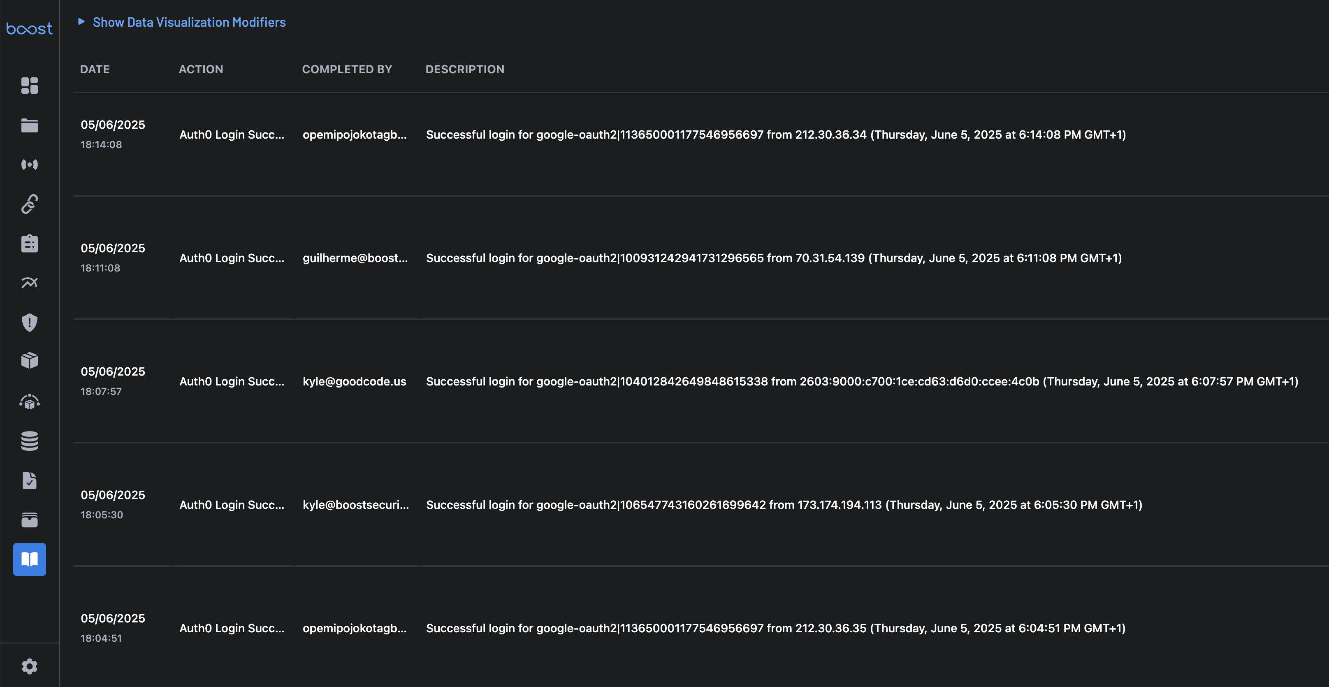1329x687 pixels.
Task: Open the clipboard icon in sidebar
Action: pos(29,243)
